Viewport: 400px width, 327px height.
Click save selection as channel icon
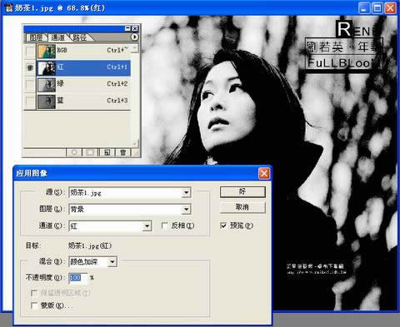[90, 152]
